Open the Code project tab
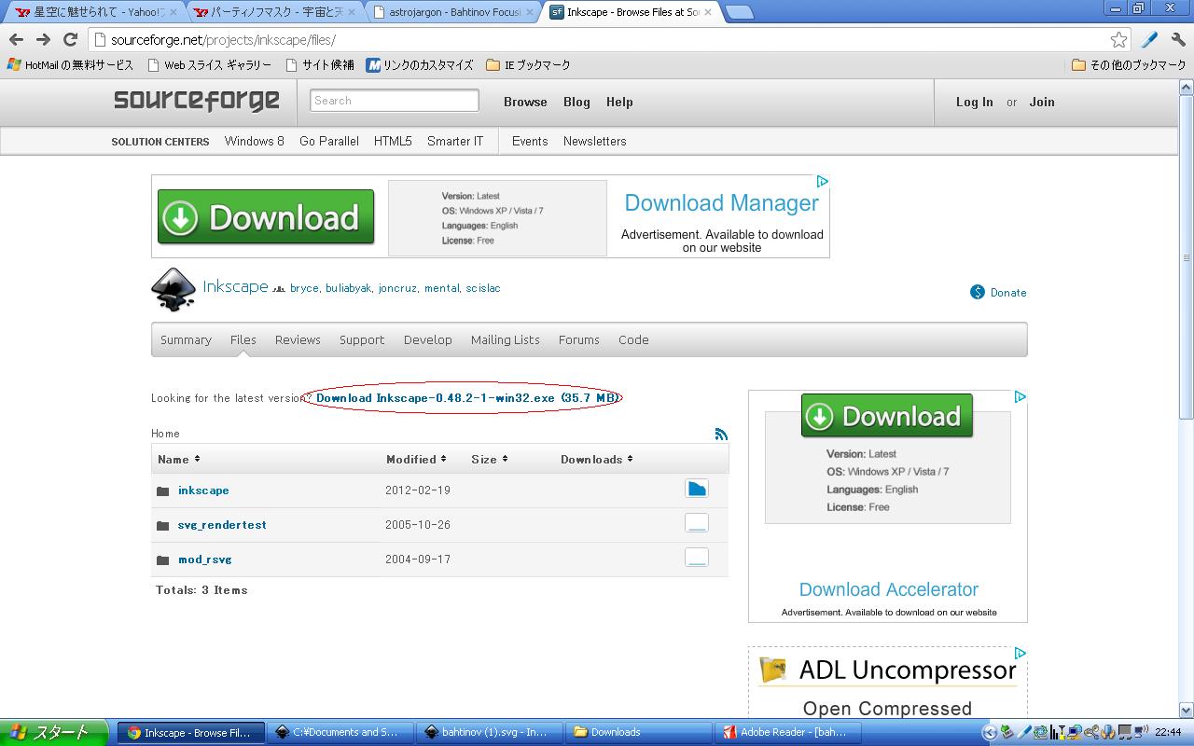Screen dimensions: 1194x746 coord(633,339)
